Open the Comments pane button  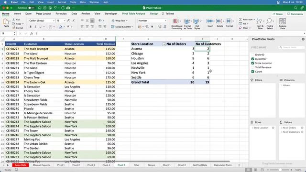295,14
